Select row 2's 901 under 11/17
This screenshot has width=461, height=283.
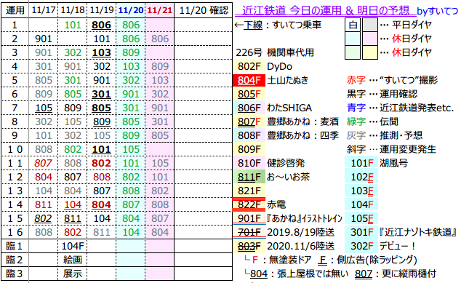tap(43, 39)
